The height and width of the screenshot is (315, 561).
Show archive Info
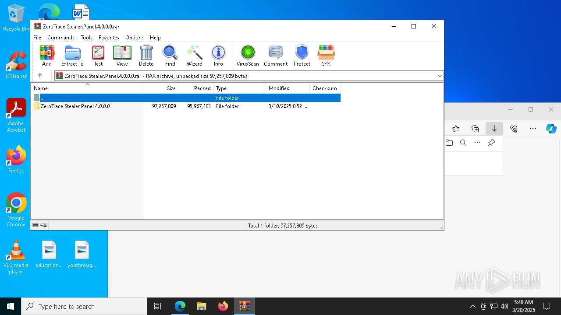[218, 56]
